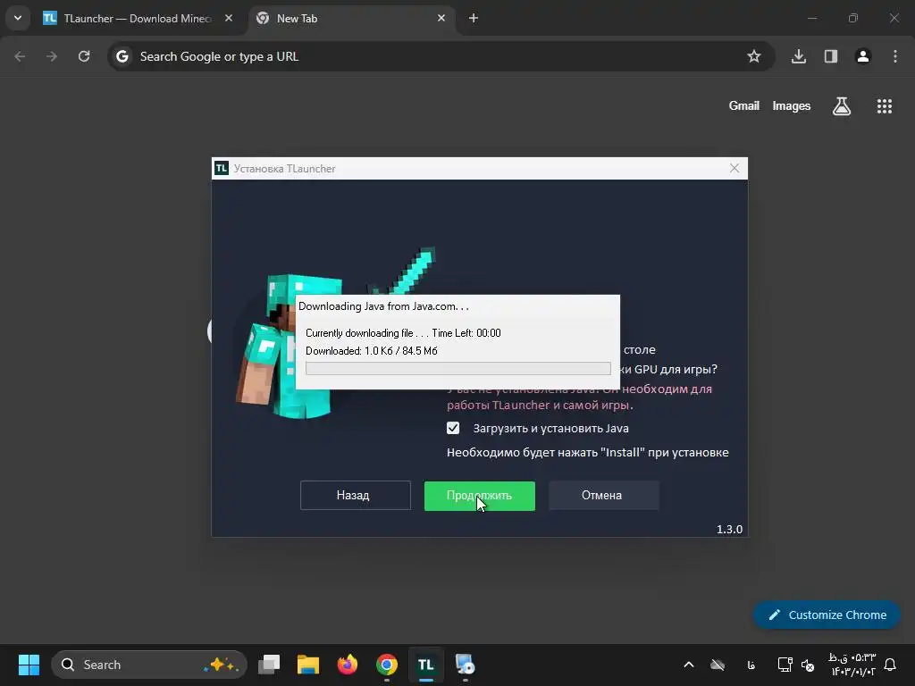Click the Назад button
915x686 pixels.
click(x=356, y=495)
